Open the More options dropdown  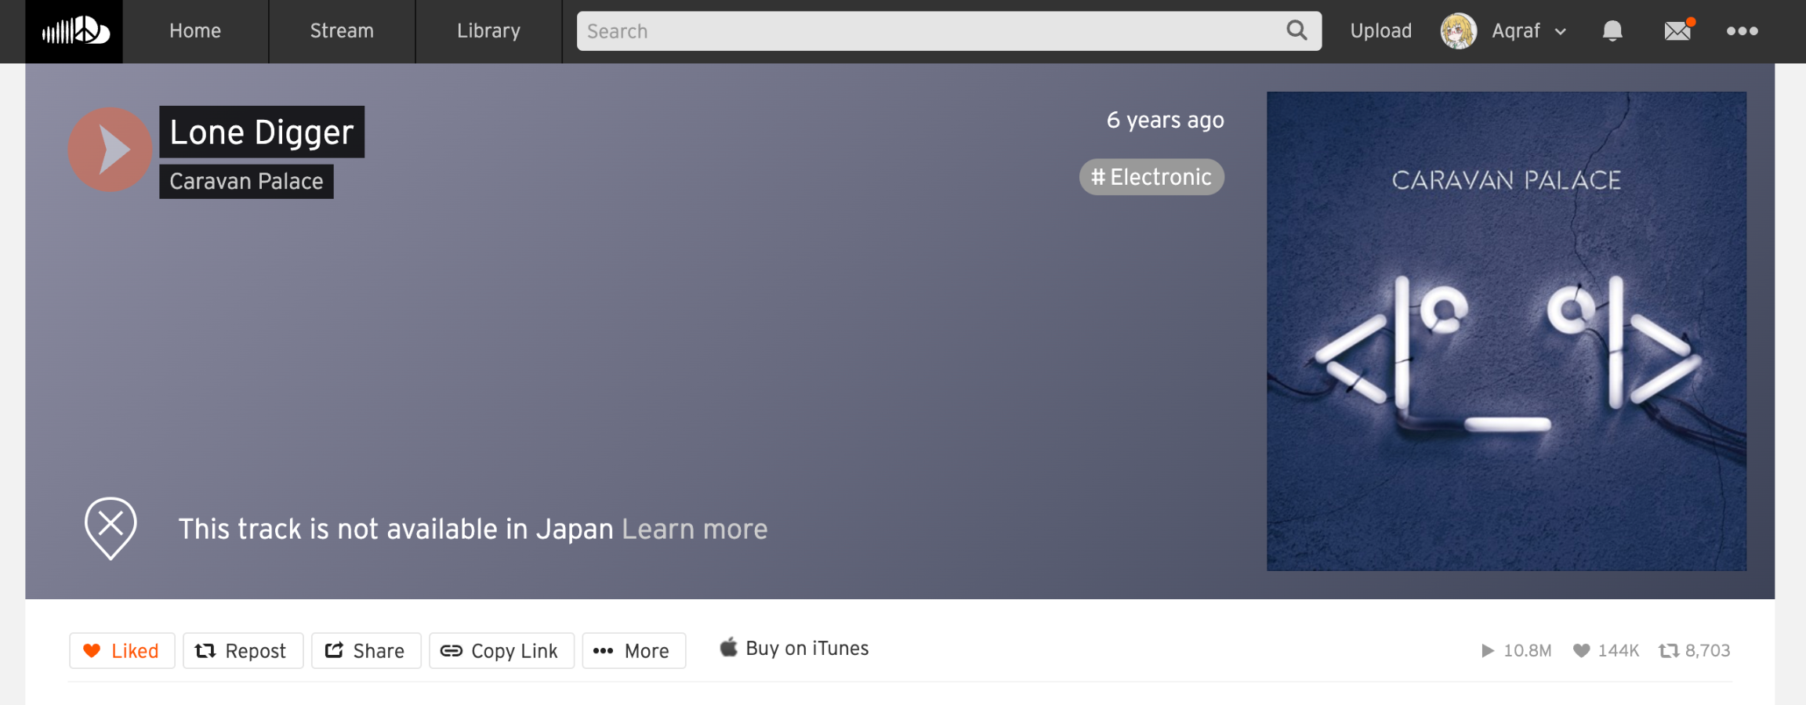pyautogui.click(x=633, y=650)
